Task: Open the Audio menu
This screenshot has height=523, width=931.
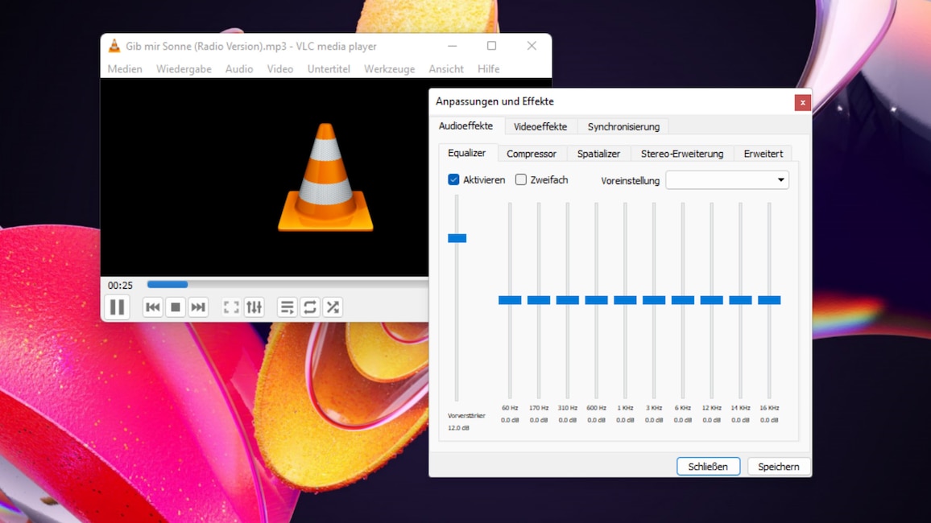Action: pyautogui.click(x=238, y=68)
